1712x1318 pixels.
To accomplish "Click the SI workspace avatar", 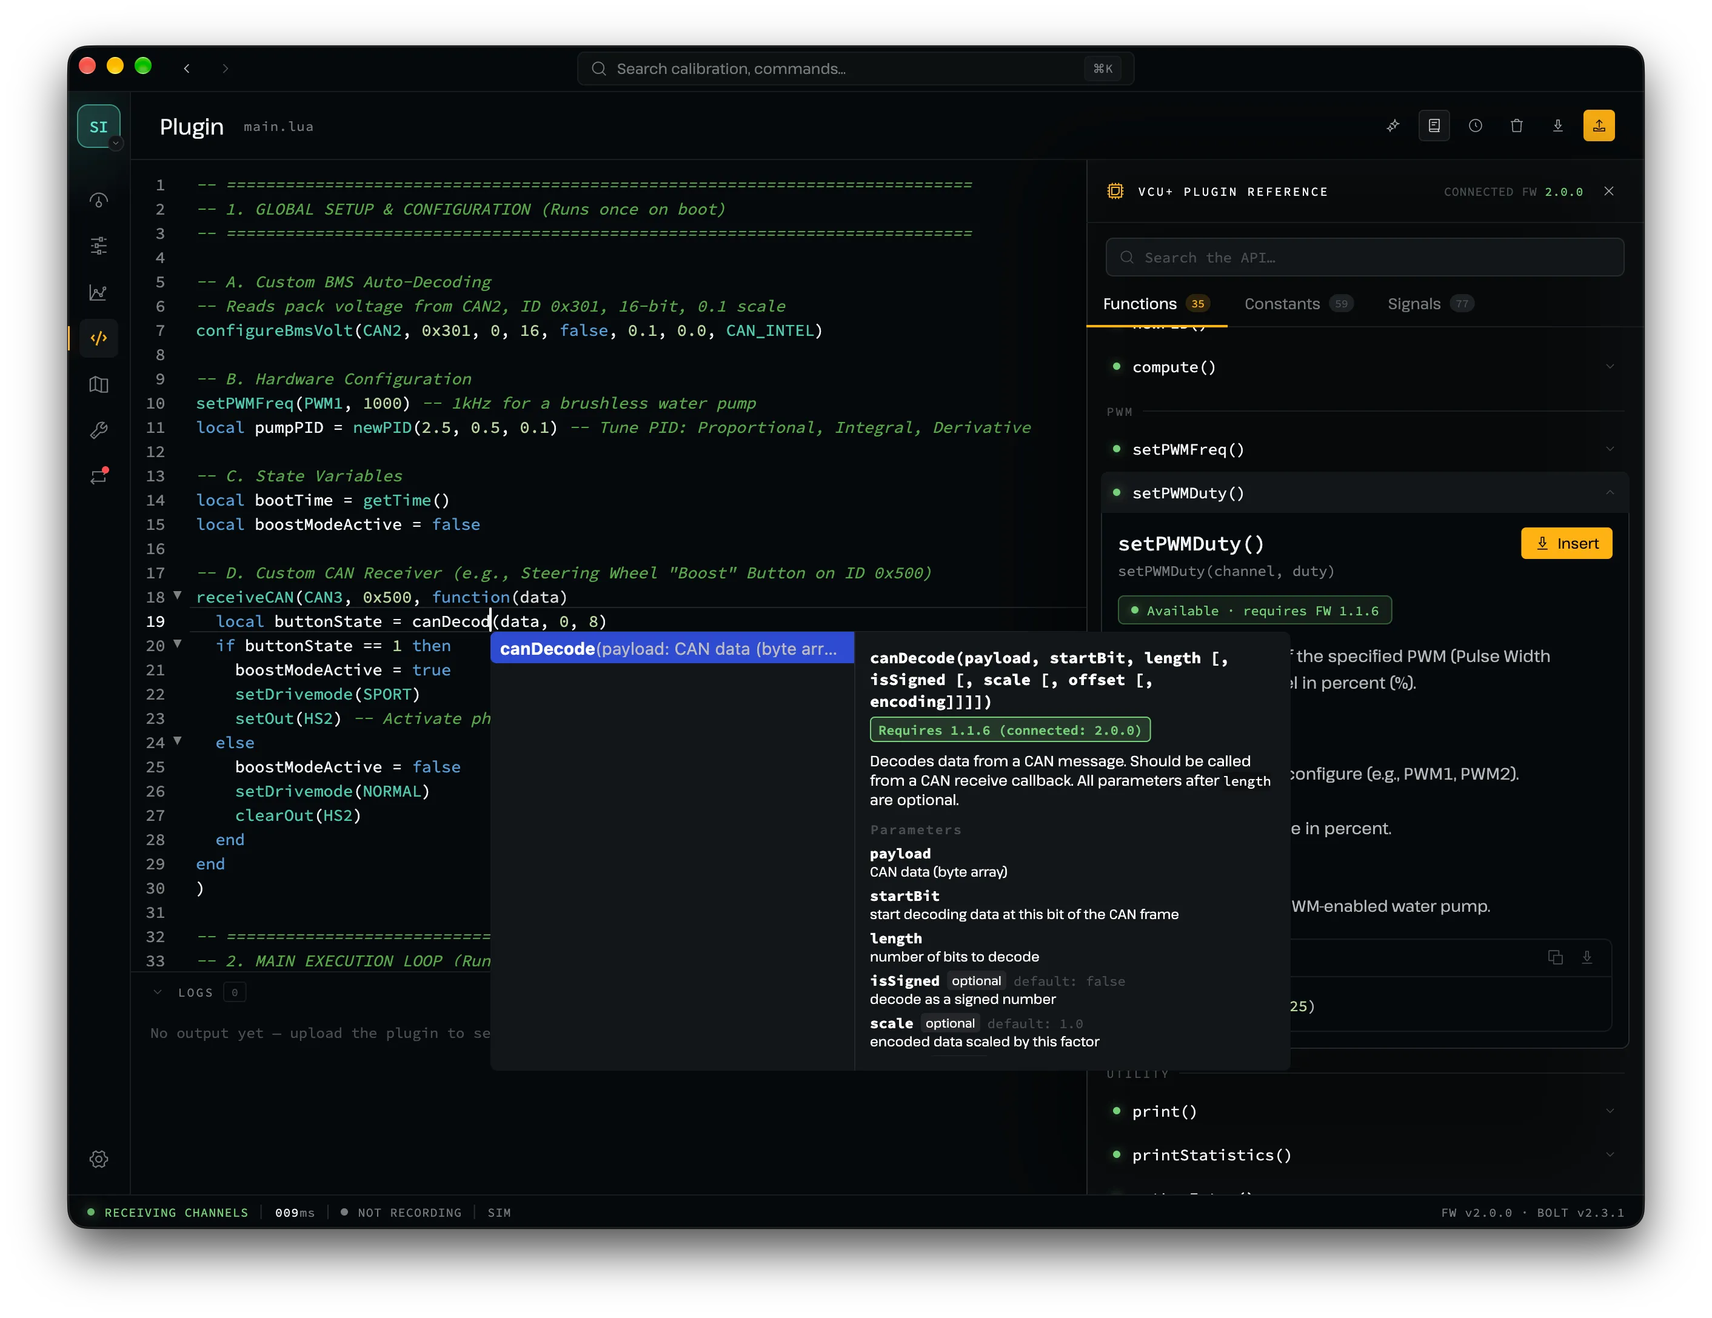I will click(x=99, y=126).
